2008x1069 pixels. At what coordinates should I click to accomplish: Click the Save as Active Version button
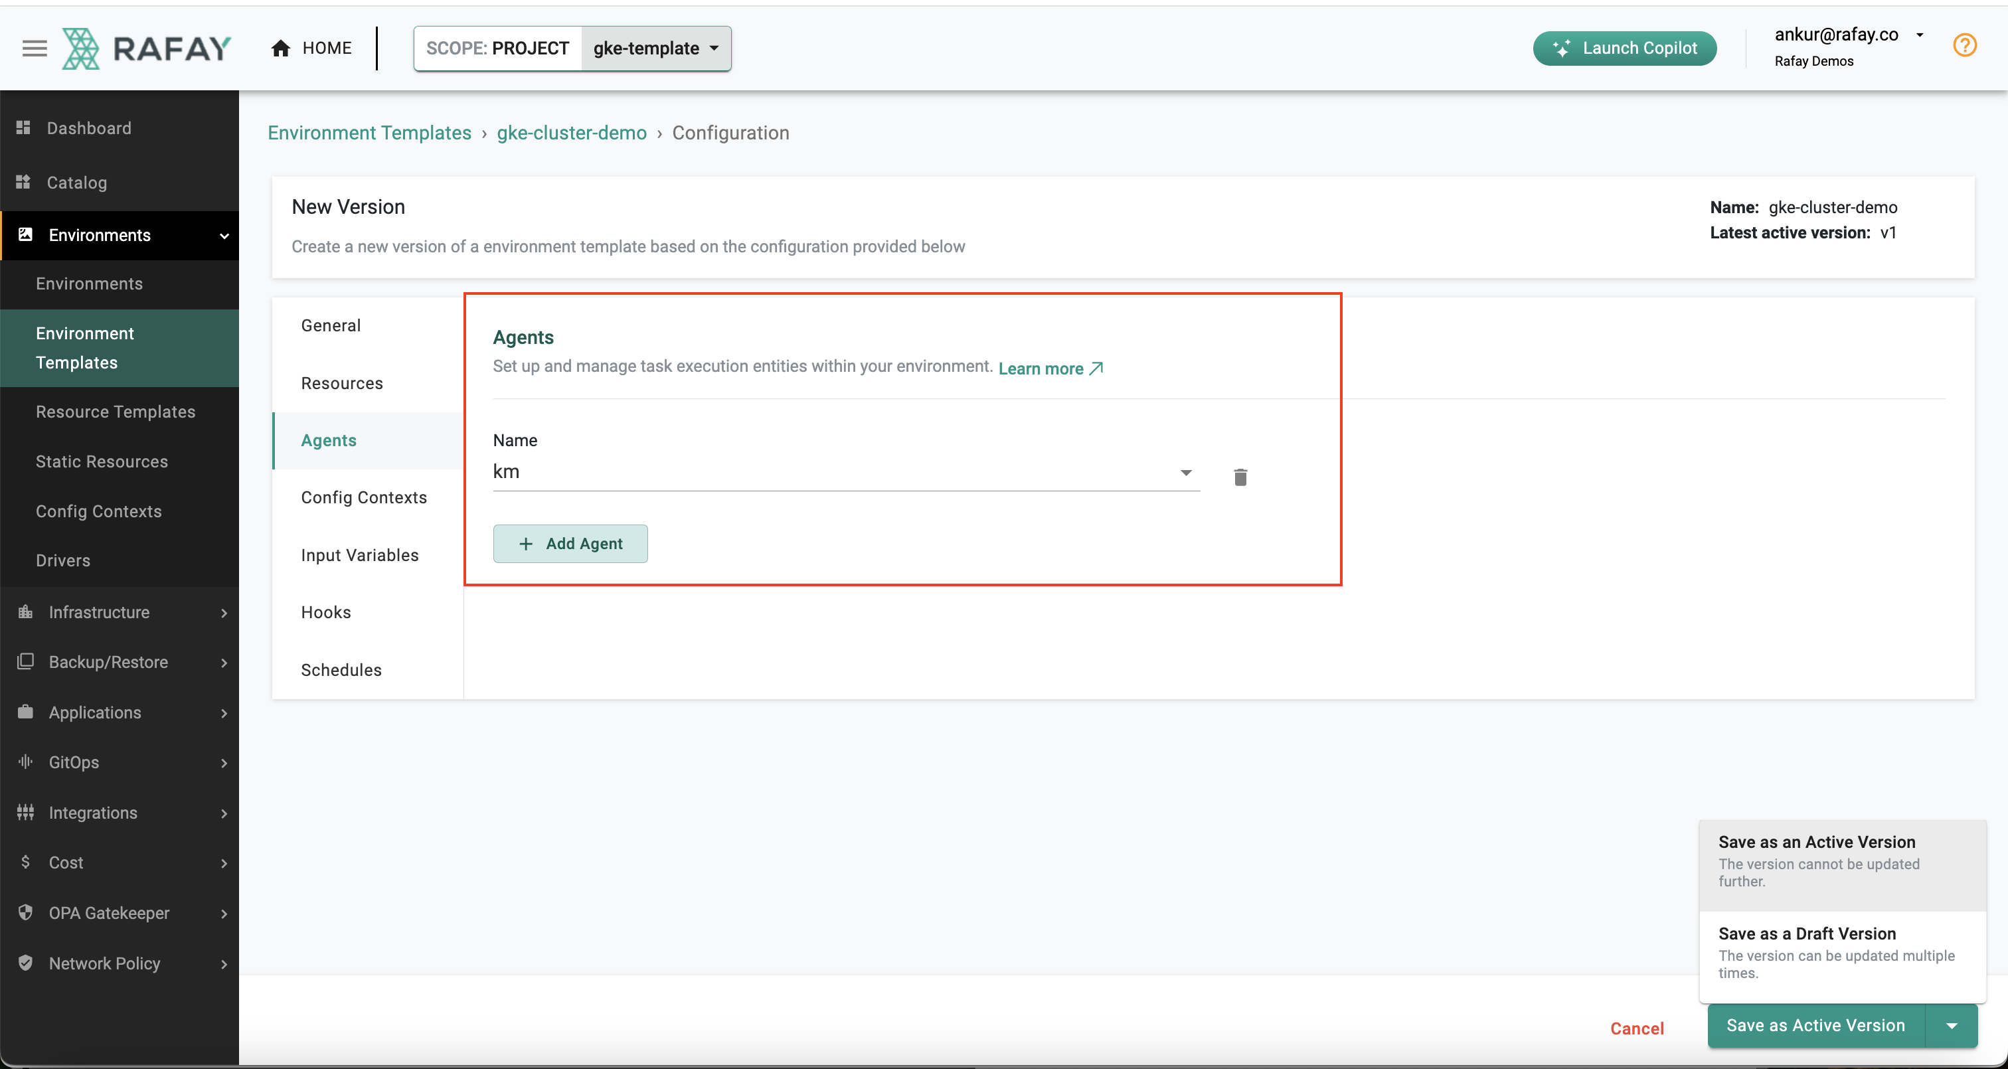pyautogui.click(x=1816, y=1025)
